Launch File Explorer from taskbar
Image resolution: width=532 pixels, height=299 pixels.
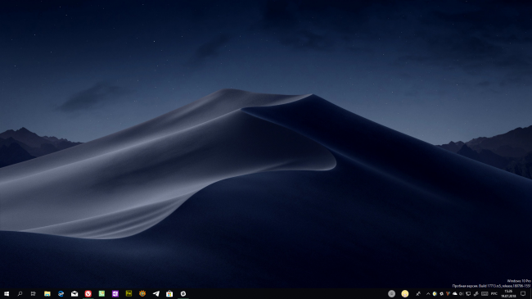click(x=47, y=293)
